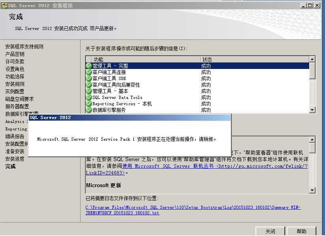325x236 pixels.
Task: Select the 实例配置 step
Action: [15, 91]
